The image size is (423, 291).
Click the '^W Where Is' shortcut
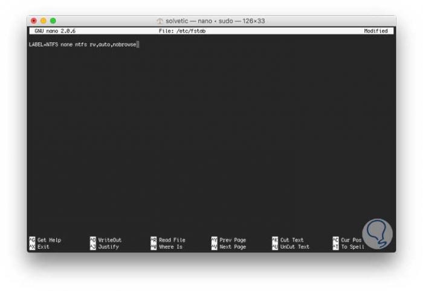166,247
